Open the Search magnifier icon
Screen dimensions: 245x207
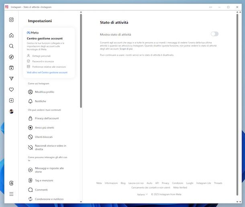(x=11, y=46)
